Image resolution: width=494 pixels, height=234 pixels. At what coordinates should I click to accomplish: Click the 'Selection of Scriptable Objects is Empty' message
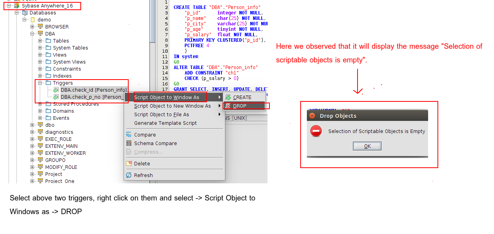[377, 131]
